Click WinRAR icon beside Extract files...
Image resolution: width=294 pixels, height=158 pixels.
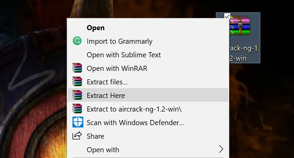[x=77, y=81]
